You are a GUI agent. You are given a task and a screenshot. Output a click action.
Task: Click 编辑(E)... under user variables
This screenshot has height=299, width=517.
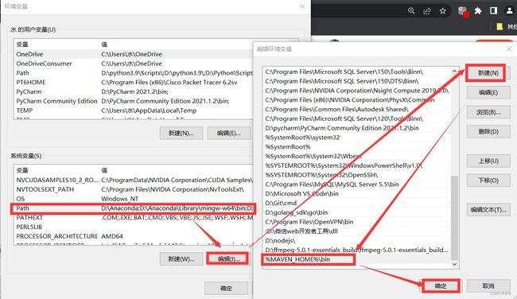pos(229,133)
